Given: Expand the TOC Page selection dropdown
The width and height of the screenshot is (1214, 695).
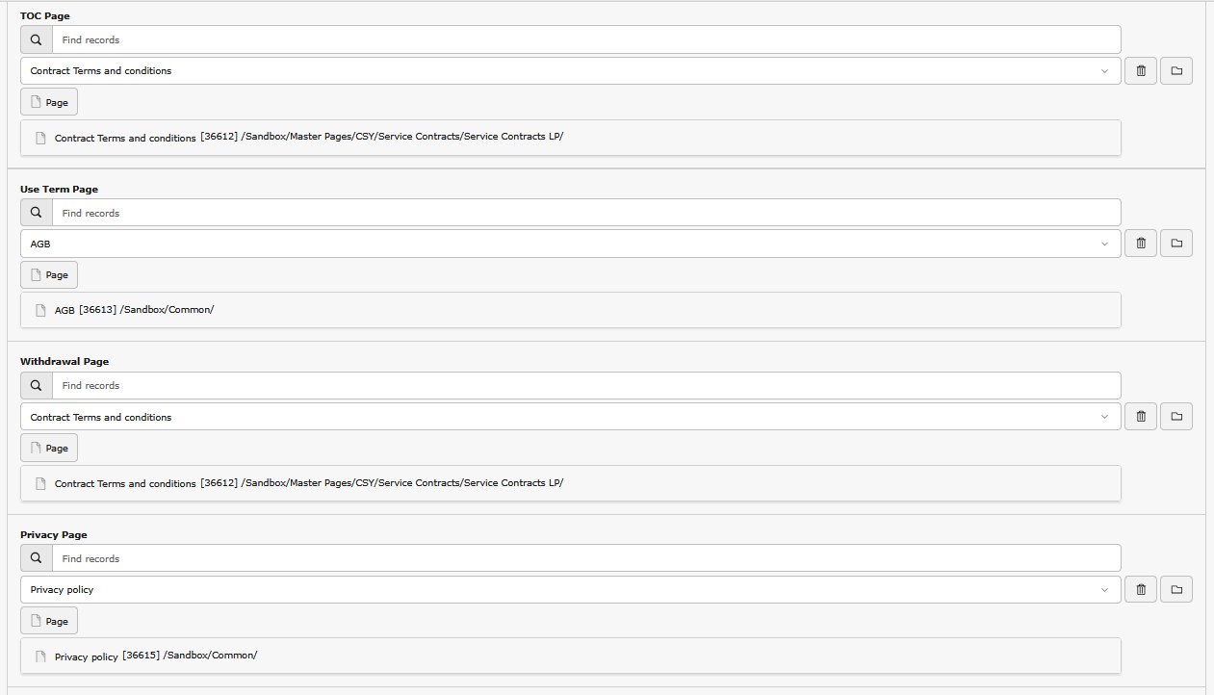Looking at the screenshot, I should click(1104, 70).
